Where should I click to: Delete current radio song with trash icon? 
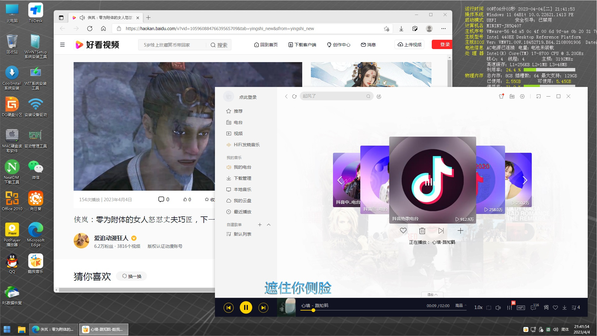(x=422, y=231)
